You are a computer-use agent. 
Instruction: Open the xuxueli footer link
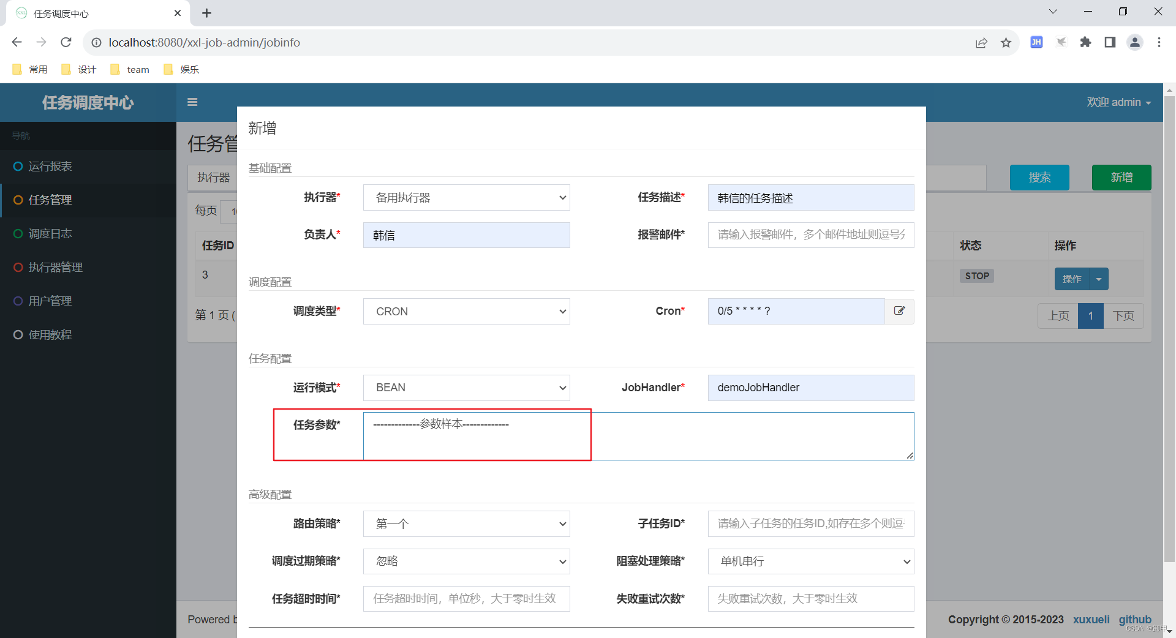[x=1091, y=620]
